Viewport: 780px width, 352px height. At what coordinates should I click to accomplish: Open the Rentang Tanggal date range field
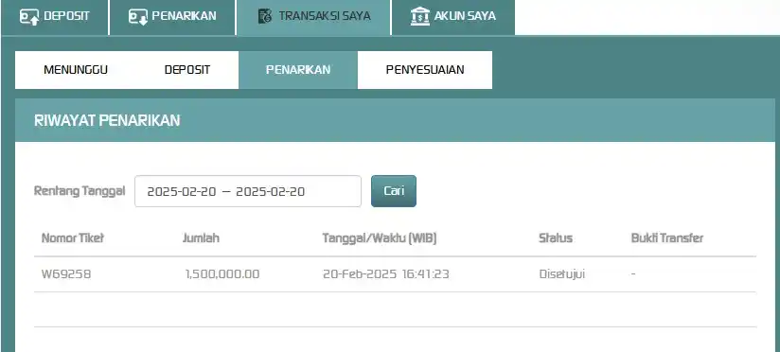(x=248, y=191)
